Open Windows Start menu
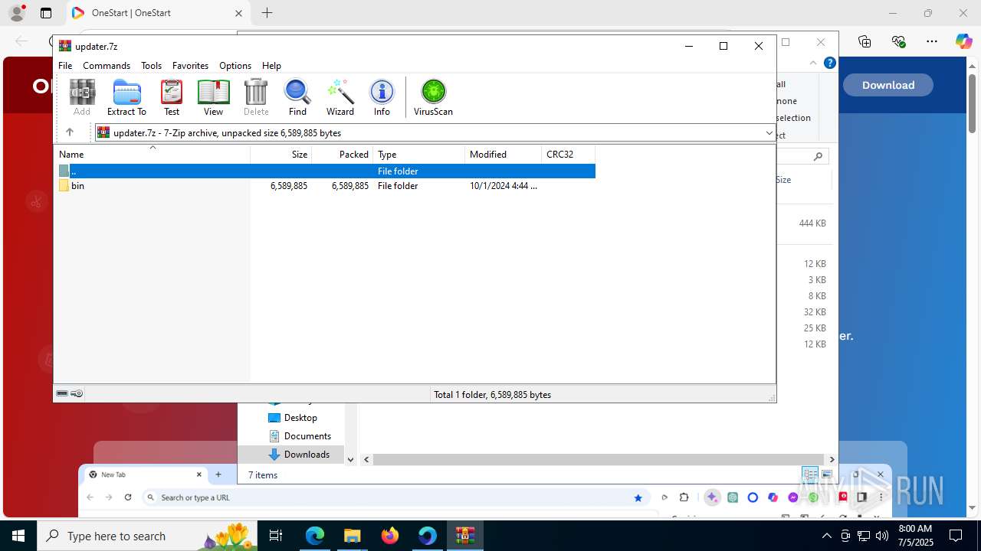Viewport: 981px width, 551px height. tap(18, 536)
